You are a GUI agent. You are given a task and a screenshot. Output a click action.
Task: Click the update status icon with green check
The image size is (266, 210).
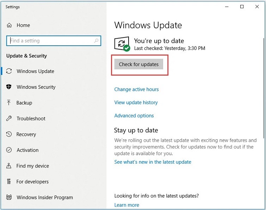click(122, 44)
